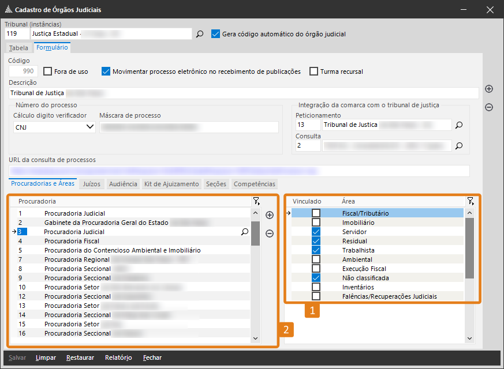Click the Descrição text field
Image resolution: width=504 pixels, height=369 pixels.
pyautogui.click(x=242, y=93)
